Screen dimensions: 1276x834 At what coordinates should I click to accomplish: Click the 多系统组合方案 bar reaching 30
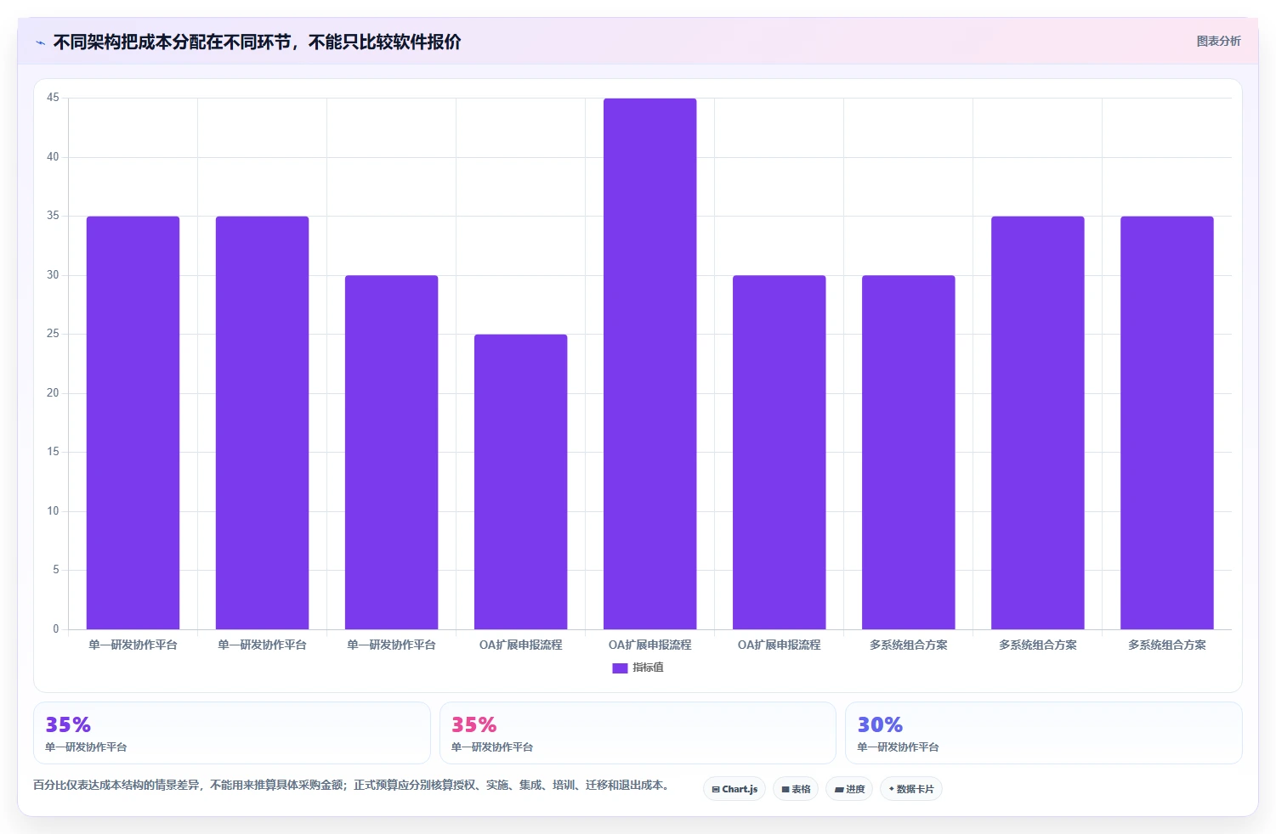[909, 452]
